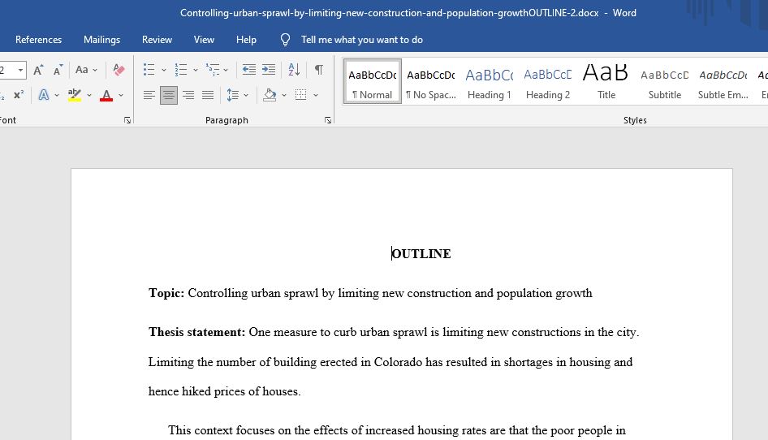Increase paragraph indent
This screenshot has width=768, height=440.
[269, 70]
